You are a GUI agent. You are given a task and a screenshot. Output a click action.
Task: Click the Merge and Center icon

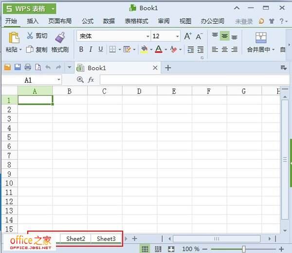pos(261,37)
